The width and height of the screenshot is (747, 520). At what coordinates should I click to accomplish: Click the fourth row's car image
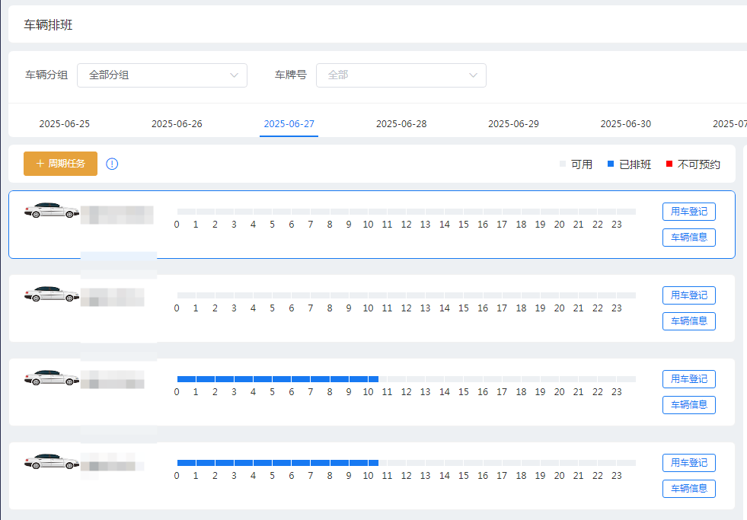[52, 461]
